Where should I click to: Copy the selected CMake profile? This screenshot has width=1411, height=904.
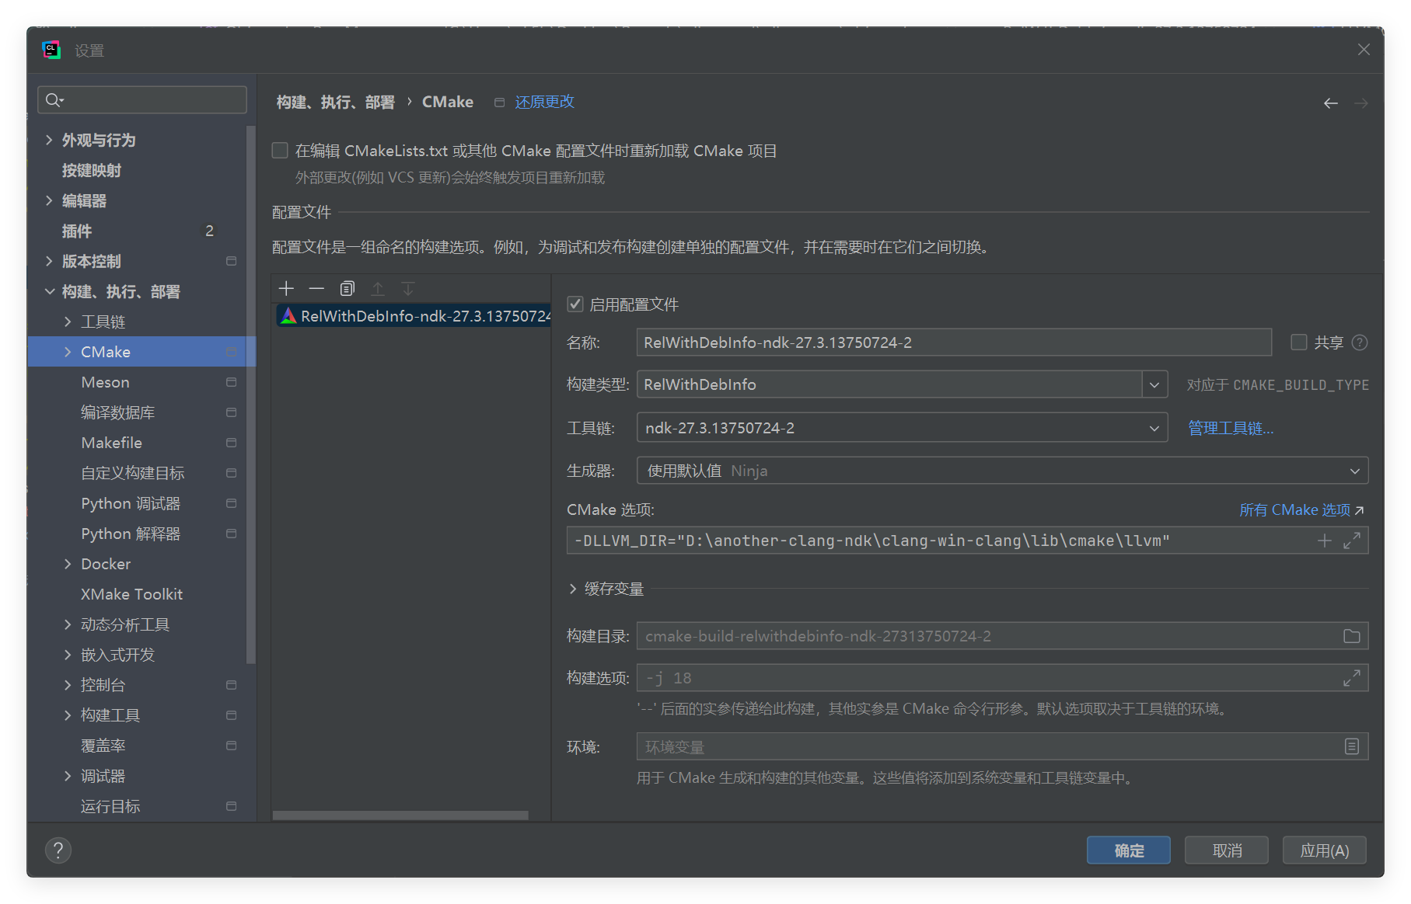[347, 289]
